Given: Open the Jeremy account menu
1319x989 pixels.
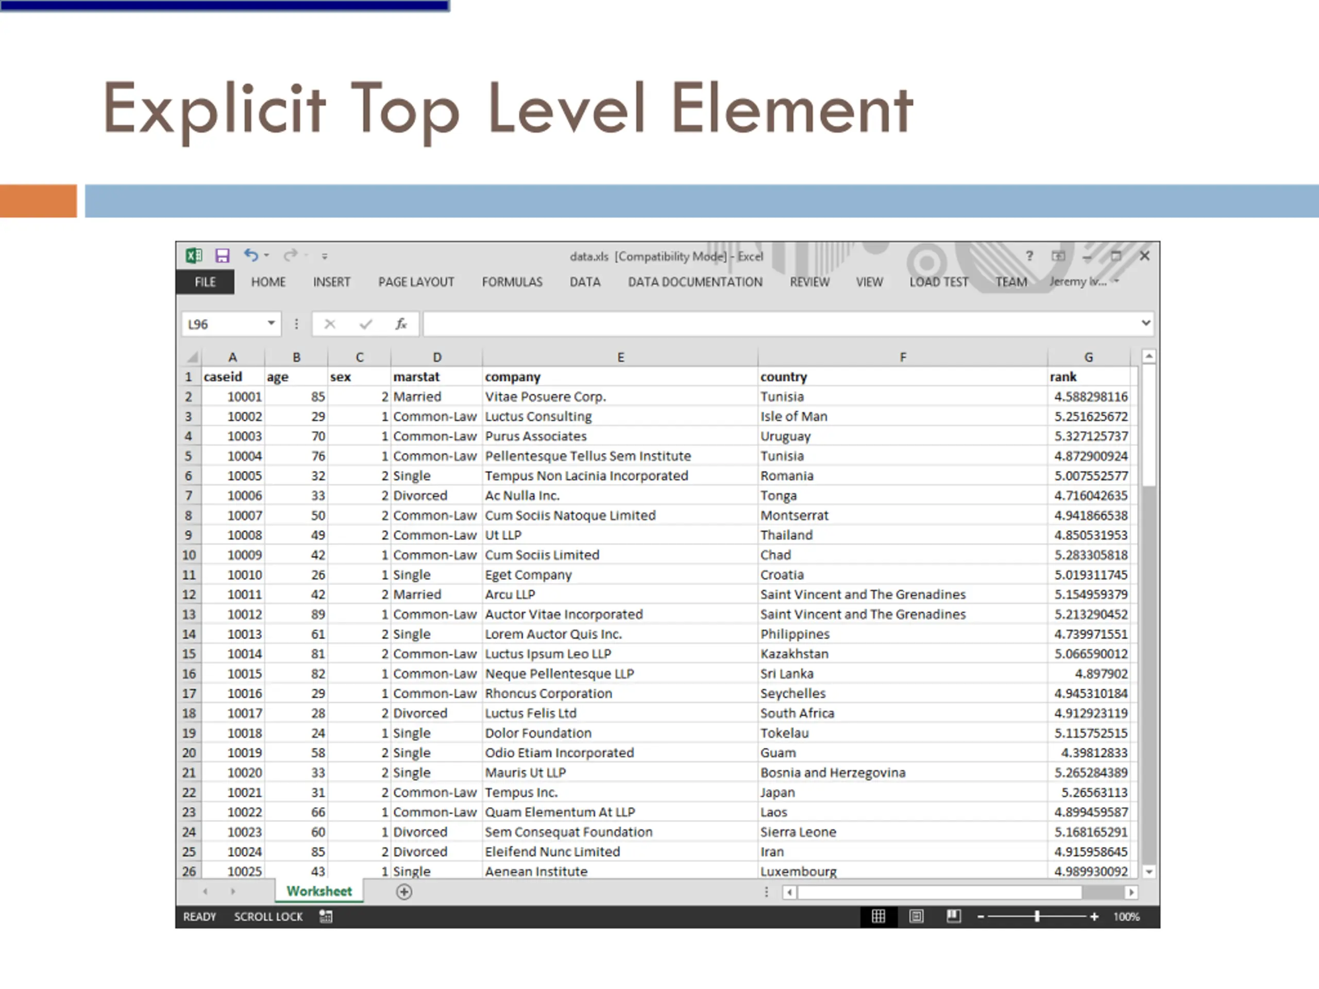Looking at the screenshot, I should (1084, 281).
